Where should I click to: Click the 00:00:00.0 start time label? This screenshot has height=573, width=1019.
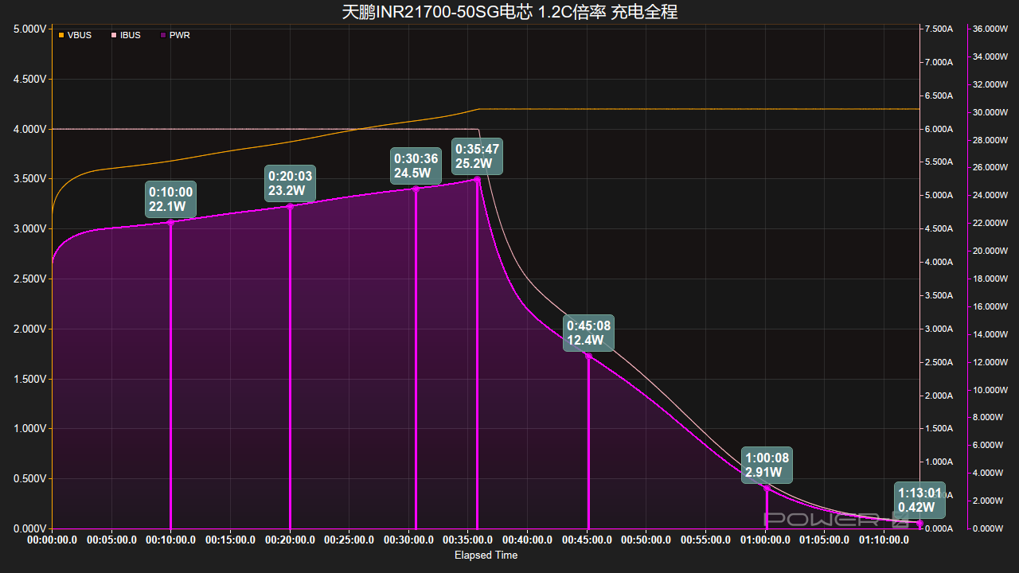(x=53, y=540)
